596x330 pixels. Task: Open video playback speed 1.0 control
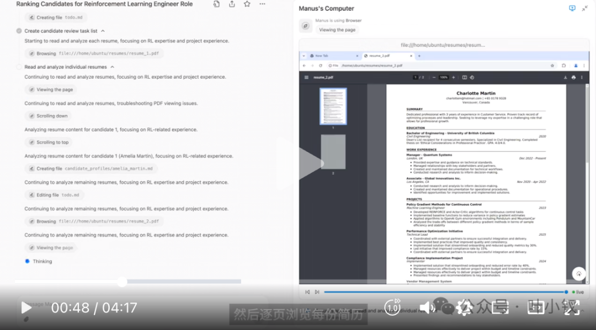coord(393,307)
